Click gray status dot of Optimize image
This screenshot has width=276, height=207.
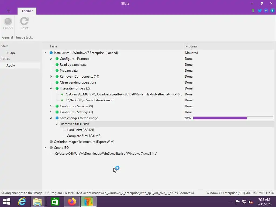coord(51,142)
